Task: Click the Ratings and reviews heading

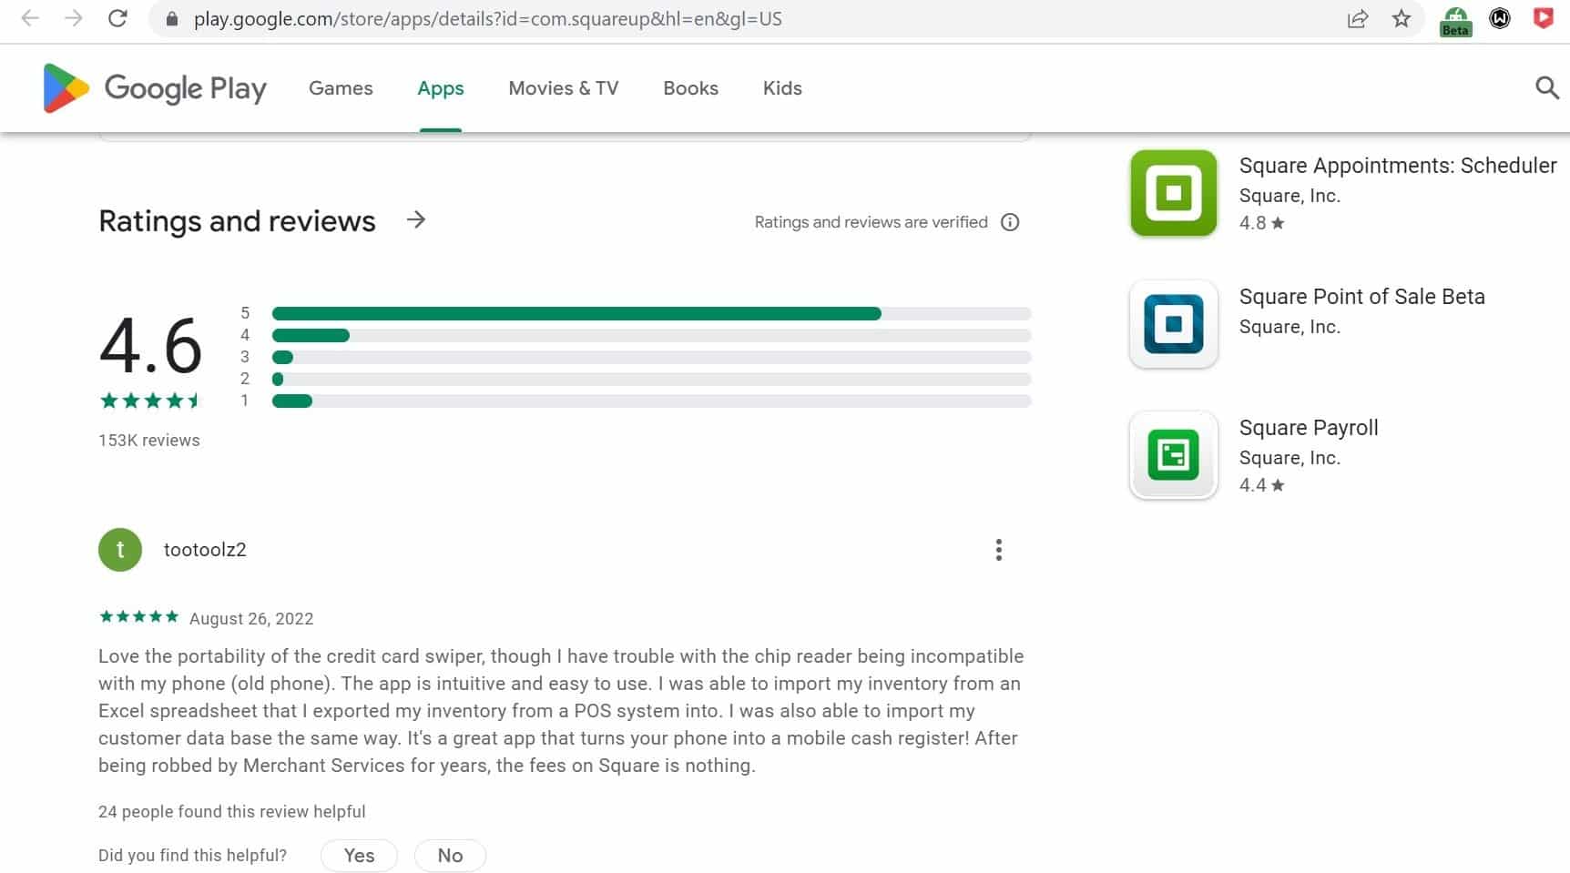Action: pyautogui.click(x=237, y=221)
